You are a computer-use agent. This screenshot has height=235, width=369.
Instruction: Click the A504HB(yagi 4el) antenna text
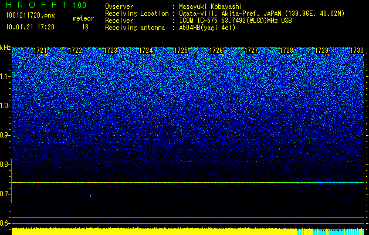[207, 28]
